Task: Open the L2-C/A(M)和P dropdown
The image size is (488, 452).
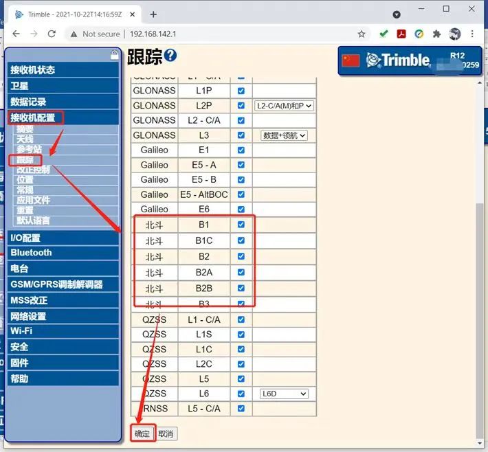Action: point(284,106)
